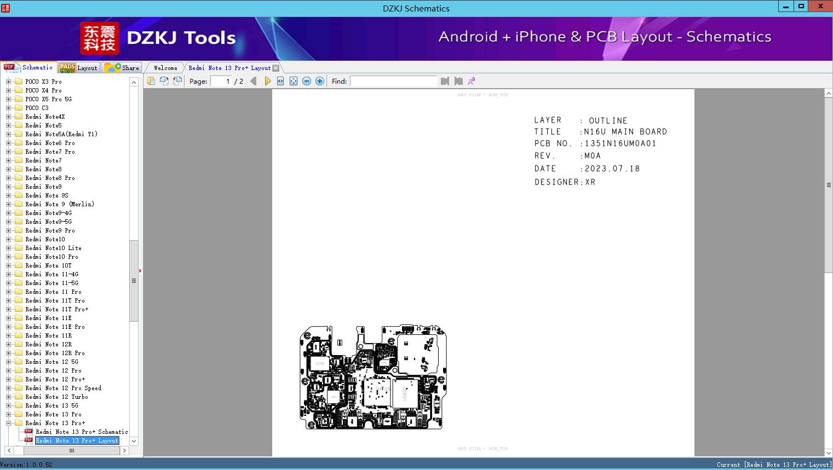The image size is (833, 470).
Task: Expand the Redmi Note7 Pro folder
Action: point(8,152)
